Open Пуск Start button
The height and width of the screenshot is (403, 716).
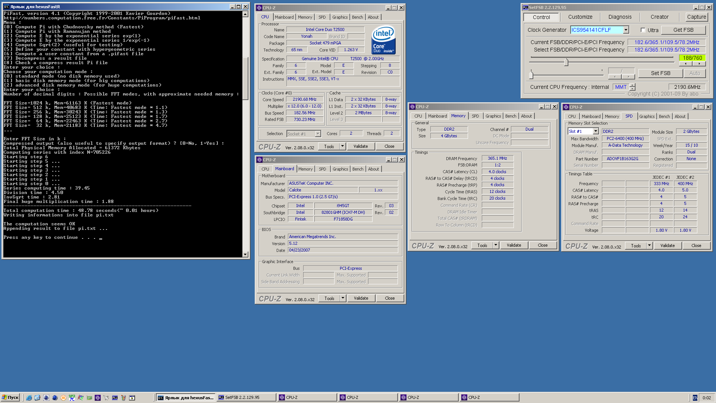(x=10, y=398)
